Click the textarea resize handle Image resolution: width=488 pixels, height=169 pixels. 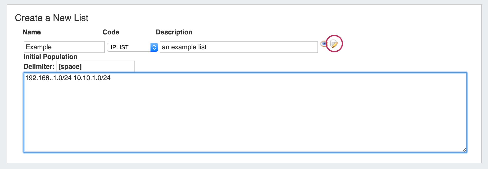[464, 150]
